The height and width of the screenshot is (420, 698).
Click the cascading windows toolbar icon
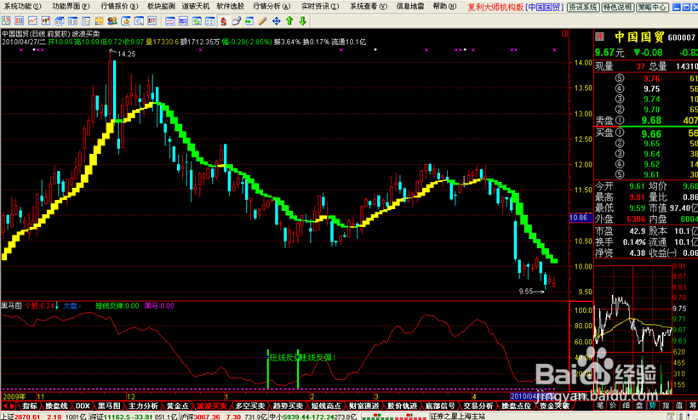tap(60, 21)
